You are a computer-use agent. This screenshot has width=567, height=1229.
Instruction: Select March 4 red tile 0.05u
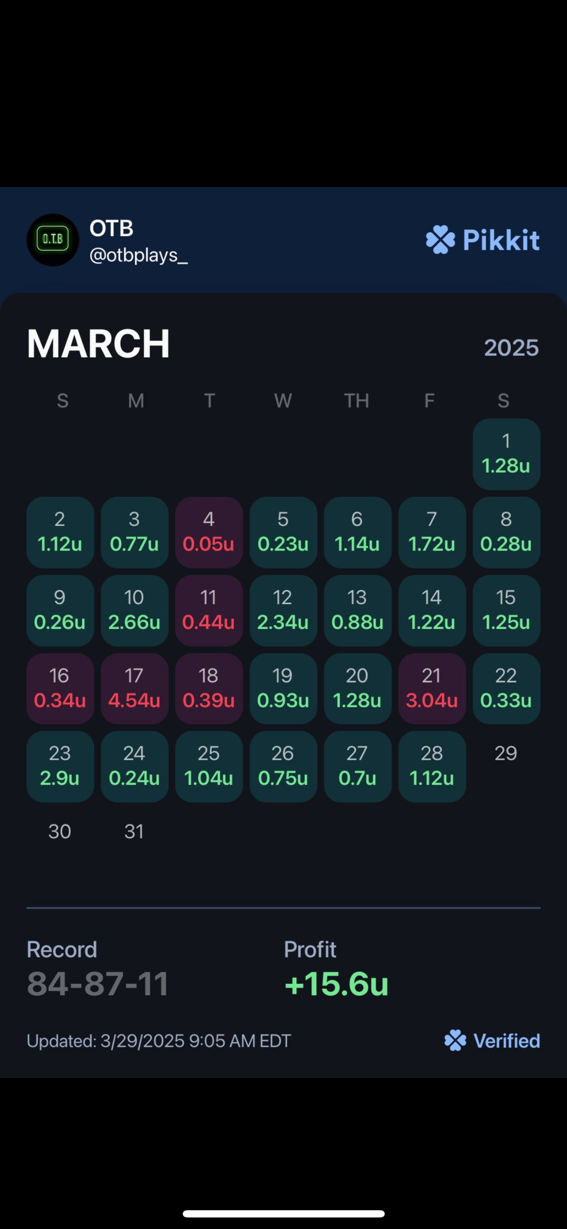[x=209, y=532]
